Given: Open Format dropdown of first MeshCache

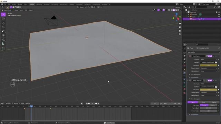Looking at the screenshot, I should click(209, 60).
